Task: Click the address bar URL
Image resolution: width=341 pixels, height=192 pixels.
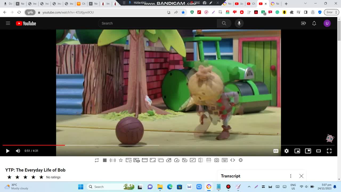Action: (x=68, y=12)
